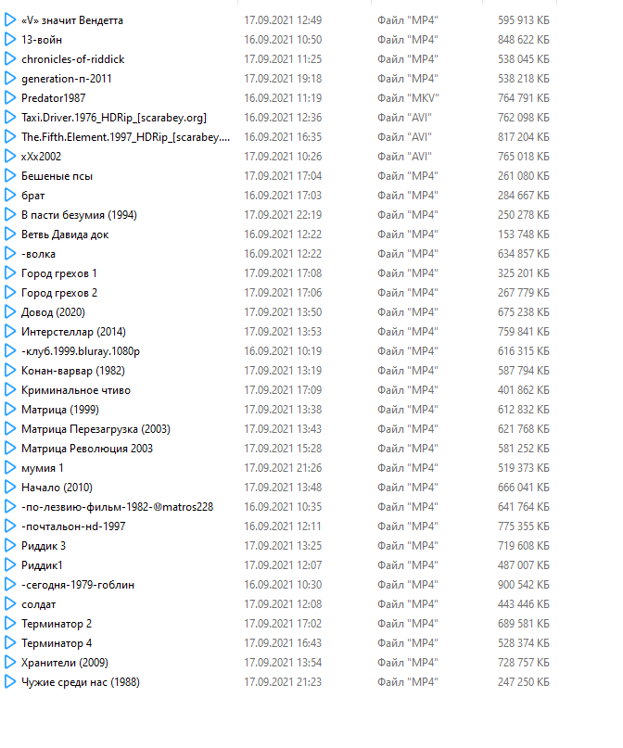This screenshot has width=623, height=748.
Task: Click the size 817 204 КБ
Action: pos(523,137)
